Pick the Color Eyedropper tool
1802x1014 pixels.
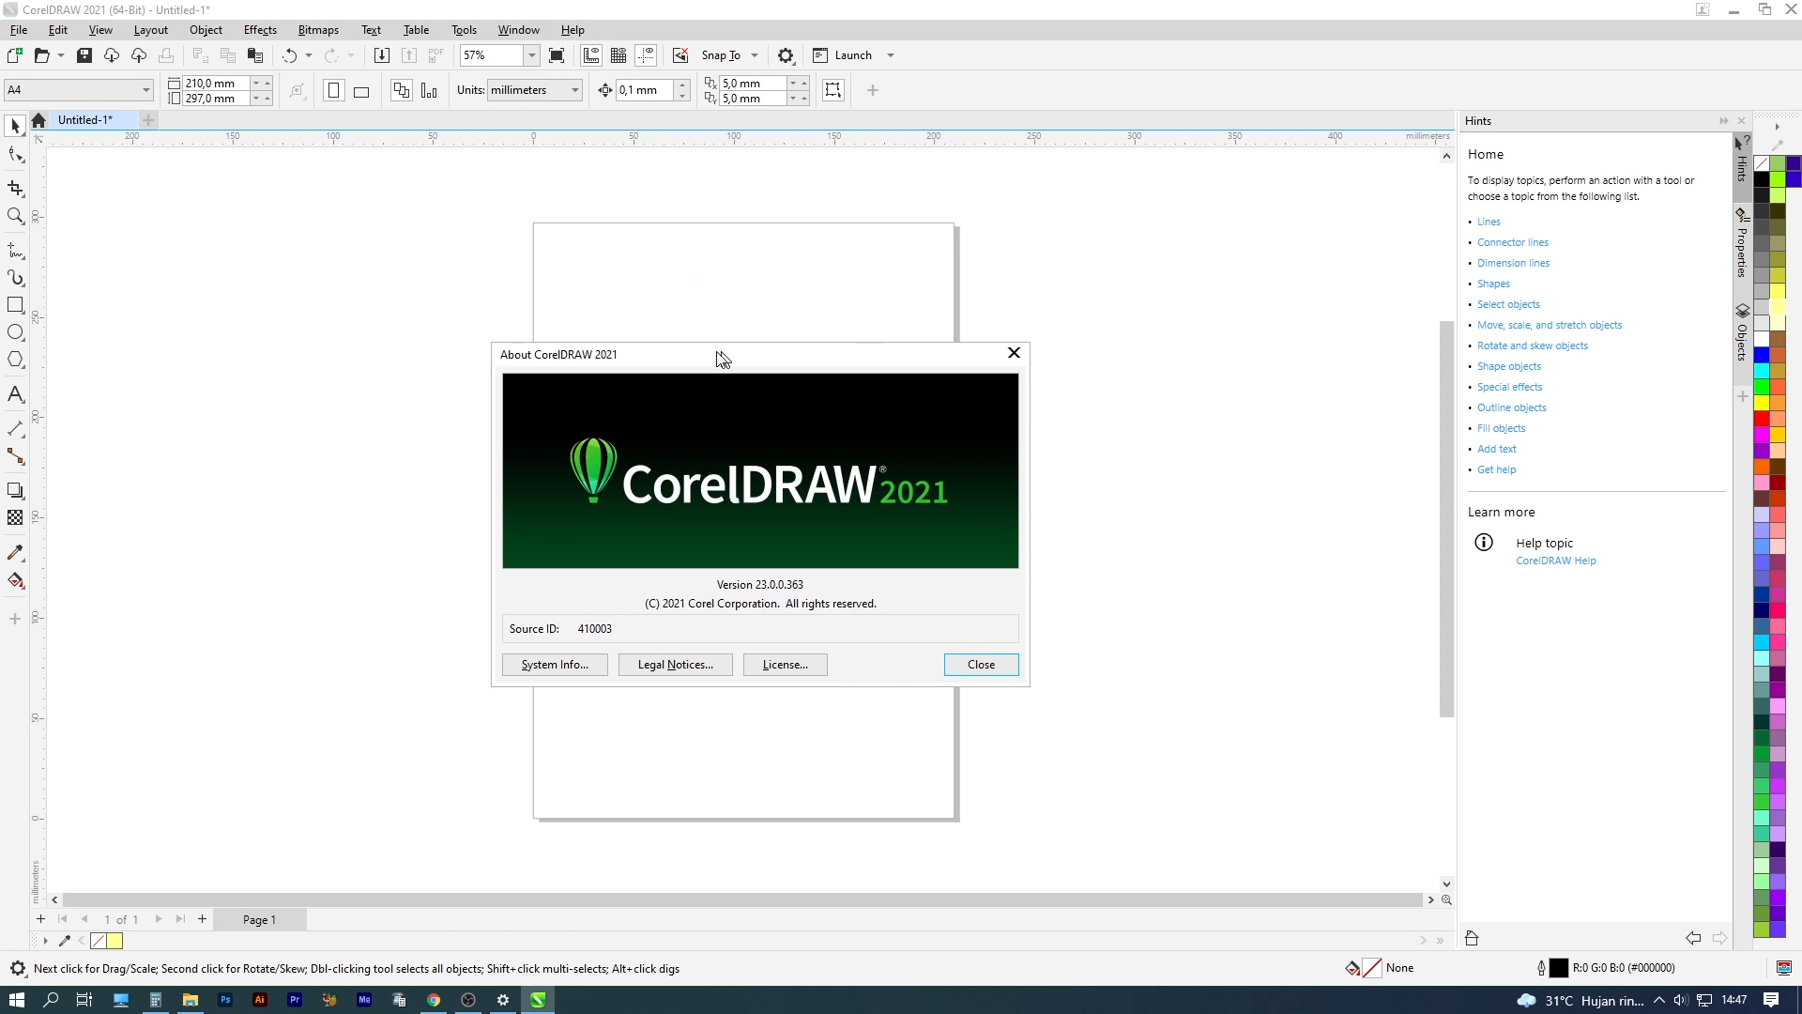click(x=15, y=552)
